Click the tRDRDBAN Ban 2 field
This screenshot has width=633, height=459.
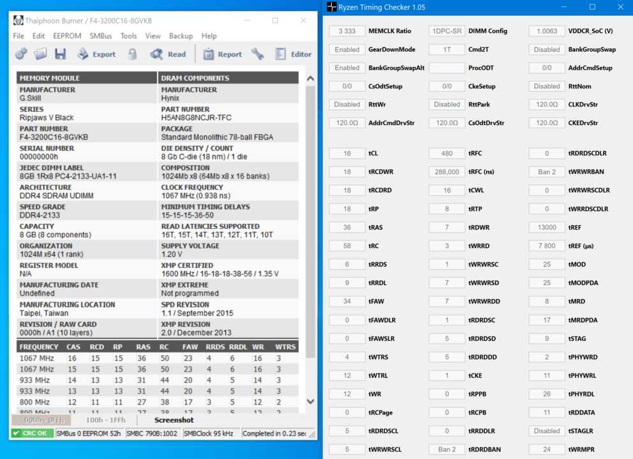447,449
